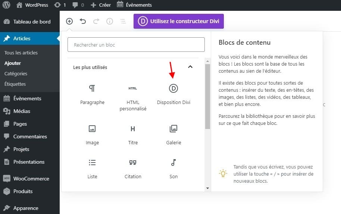341x214 pixels.
Task: Click the Rechercher un bloc search field
Action: [x=136, y=44]
